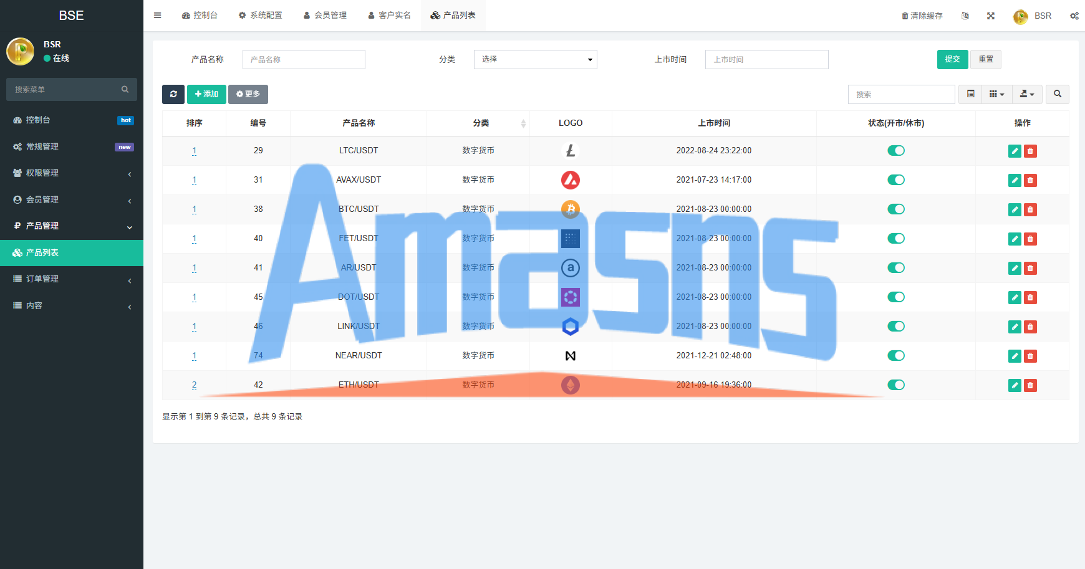Open 常规管理 in sidebar
Screen dimensions: 1085x569
click(72, 146)
